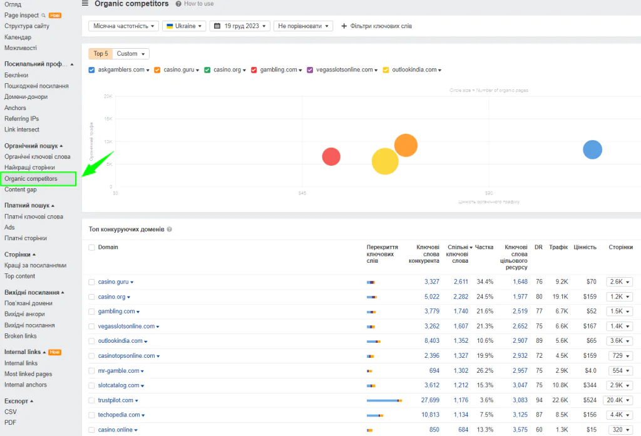Click the keyword overlap bar for trustpilot.com

coord(384,400)
